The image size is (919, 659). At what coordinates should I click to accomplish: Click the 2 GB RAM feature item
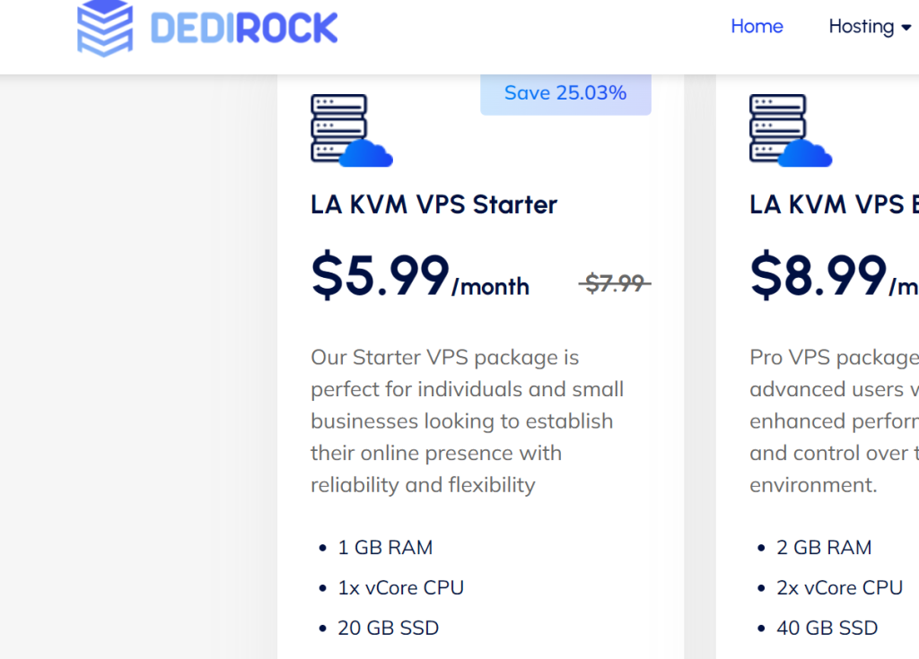tap(824, 548)
